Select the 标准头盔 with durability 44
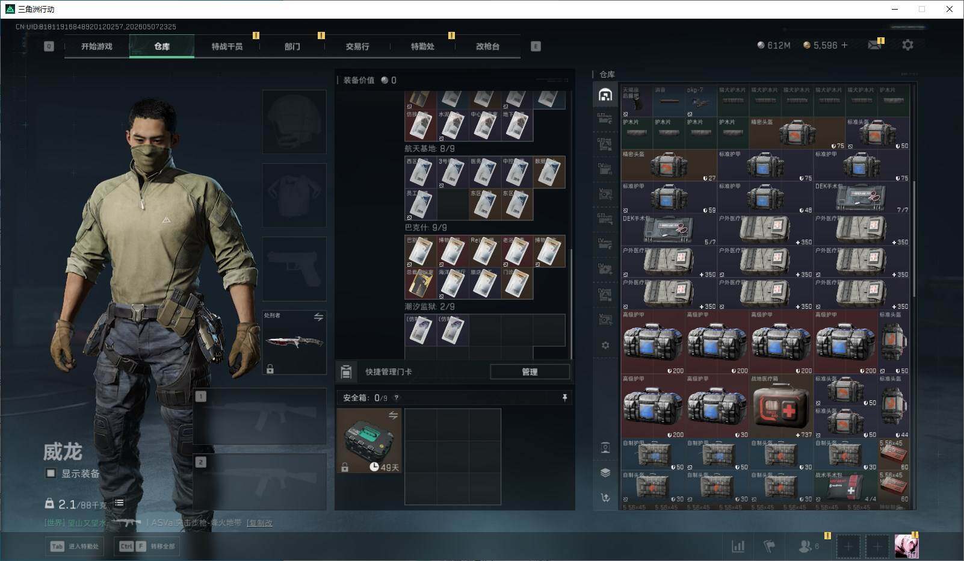Viewport: 964px width, 561px height. tap(894, 407)
